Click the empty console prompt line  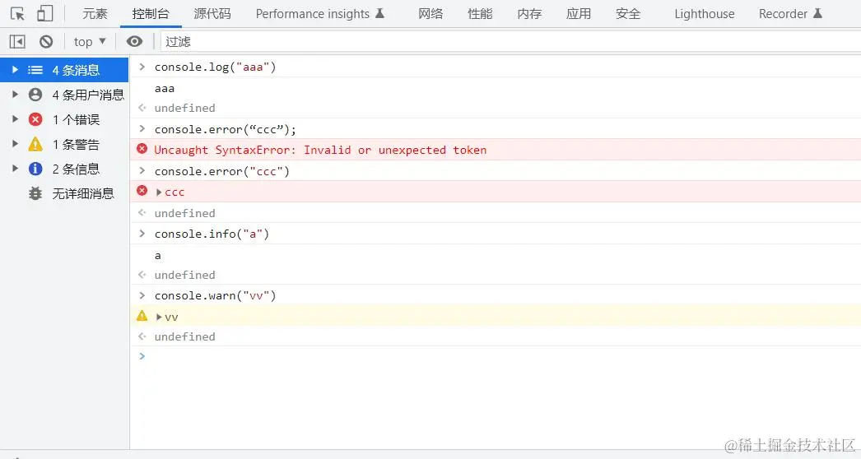click(x=494, y=356)
